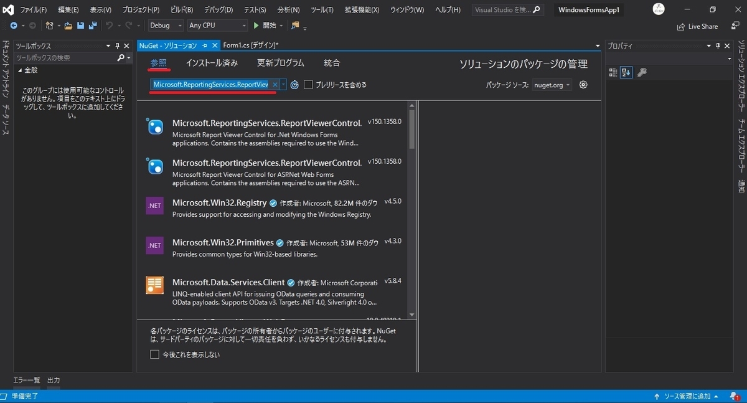Click the navigate backward arrow in the toolbar
Screen dimensions: 747x403
coord(14,26)
